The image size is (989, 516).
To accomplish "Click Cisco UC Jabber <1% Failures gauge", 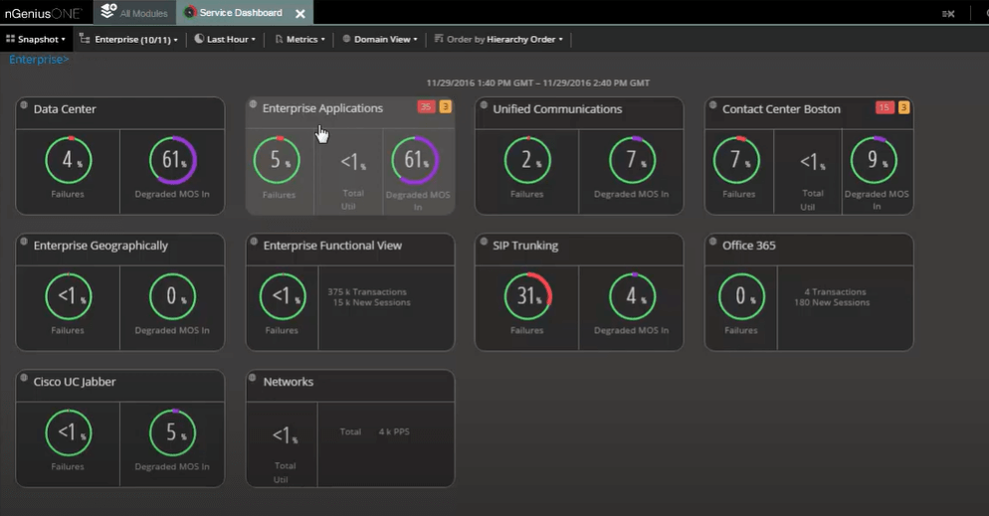I will pos(68,432).
